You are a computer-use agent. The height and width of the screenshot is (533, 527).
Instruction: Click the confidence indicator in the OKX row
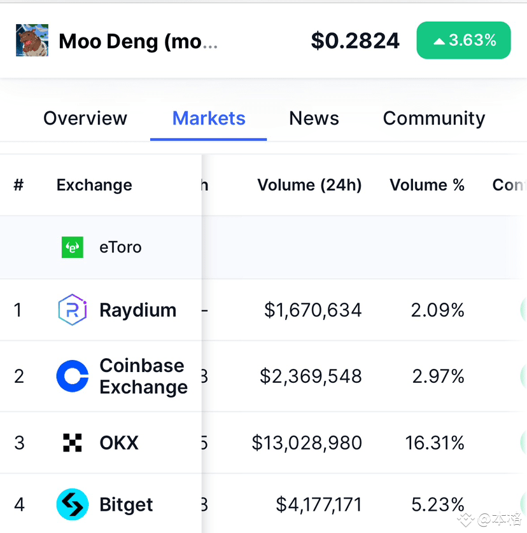[x=523, y=443]
